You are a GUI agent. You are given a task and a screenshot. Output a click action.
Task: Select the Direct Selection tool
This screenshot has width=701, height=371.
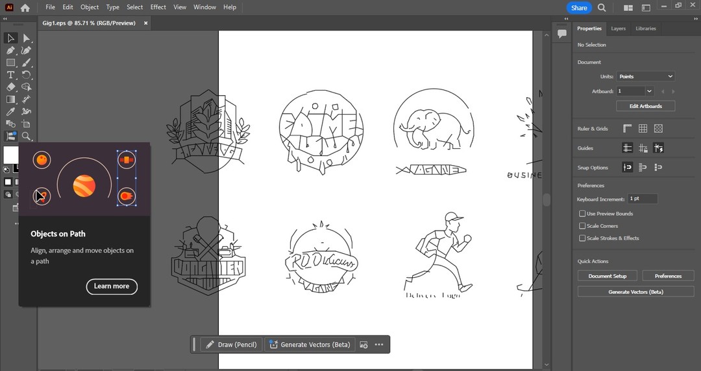[x=27, y=38]
